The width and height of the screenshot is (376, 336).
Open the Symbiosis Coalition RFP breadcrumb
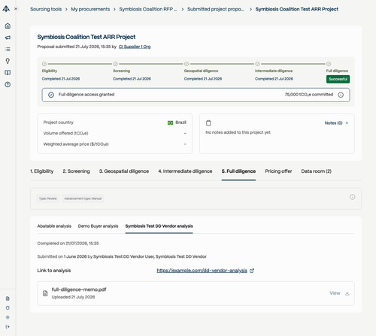point(148,9)
